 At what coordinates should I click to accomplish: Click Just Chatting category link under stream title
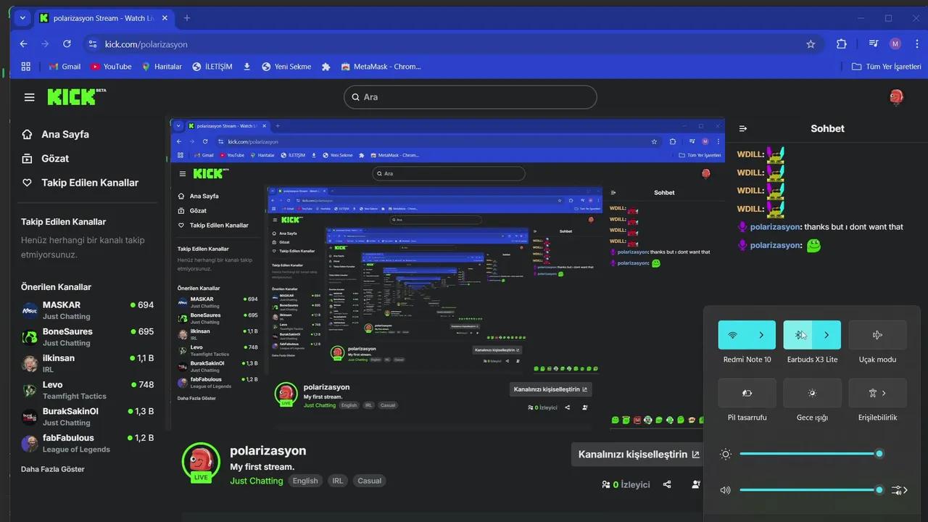pyautogui.click(x=257, y=481)
